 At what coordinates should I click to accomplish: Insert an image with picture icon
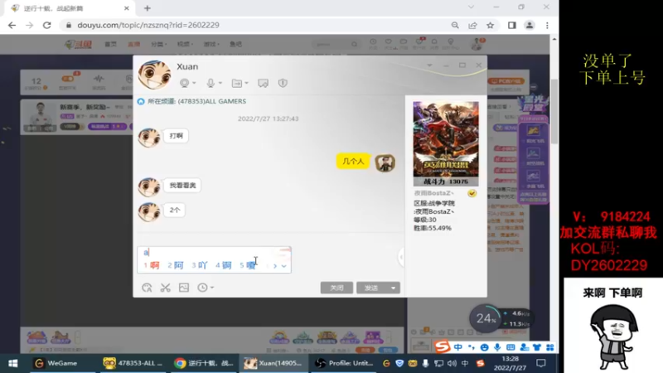tap(184, 288)
